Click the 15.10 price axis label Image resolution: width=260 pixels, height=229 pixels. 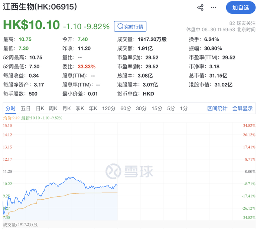(x=7, y=125)
